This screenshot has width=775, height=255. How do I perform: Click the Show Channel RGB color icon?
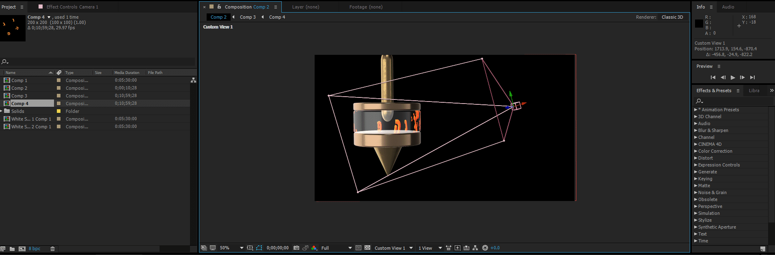[x=314, y=248]
